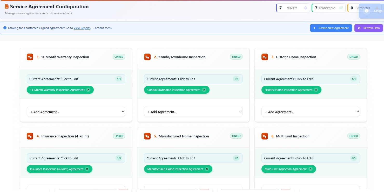Click gear icon beside Condo/Townhome Inspection
Viewport: 384px width, 192px height.
point(147,57)
